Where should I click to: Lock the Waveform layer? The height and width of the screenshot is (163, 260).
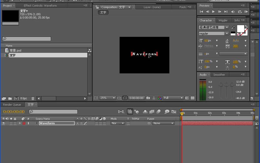15,123
